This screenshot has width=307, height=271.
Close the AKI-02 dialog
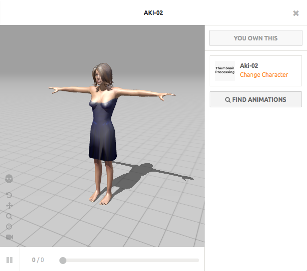296,13
